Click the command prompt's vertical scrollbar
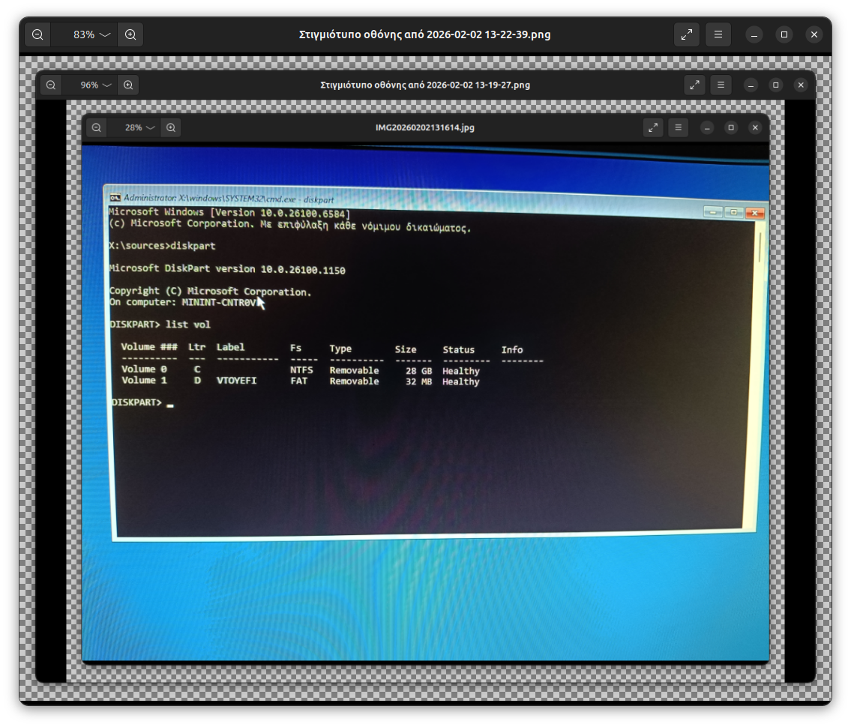 click(760, 247)
